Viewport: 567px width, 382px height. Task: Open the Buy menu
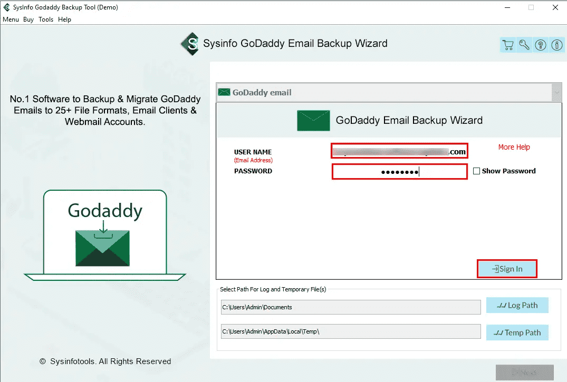coord(28,19)
